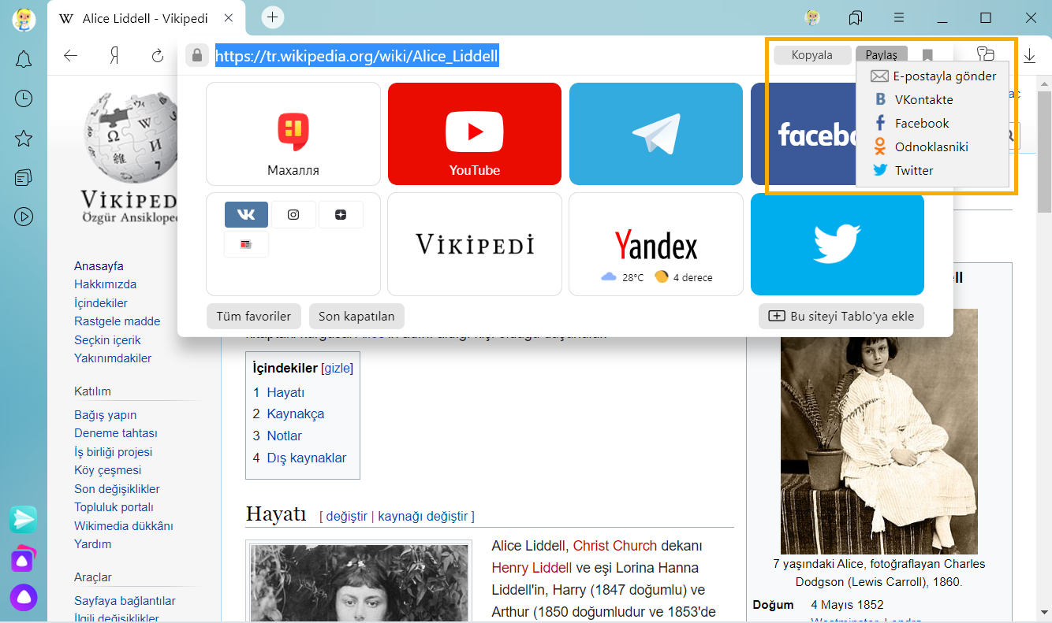
Task: Select the URL in the address bar
Action: pos(356,56)
